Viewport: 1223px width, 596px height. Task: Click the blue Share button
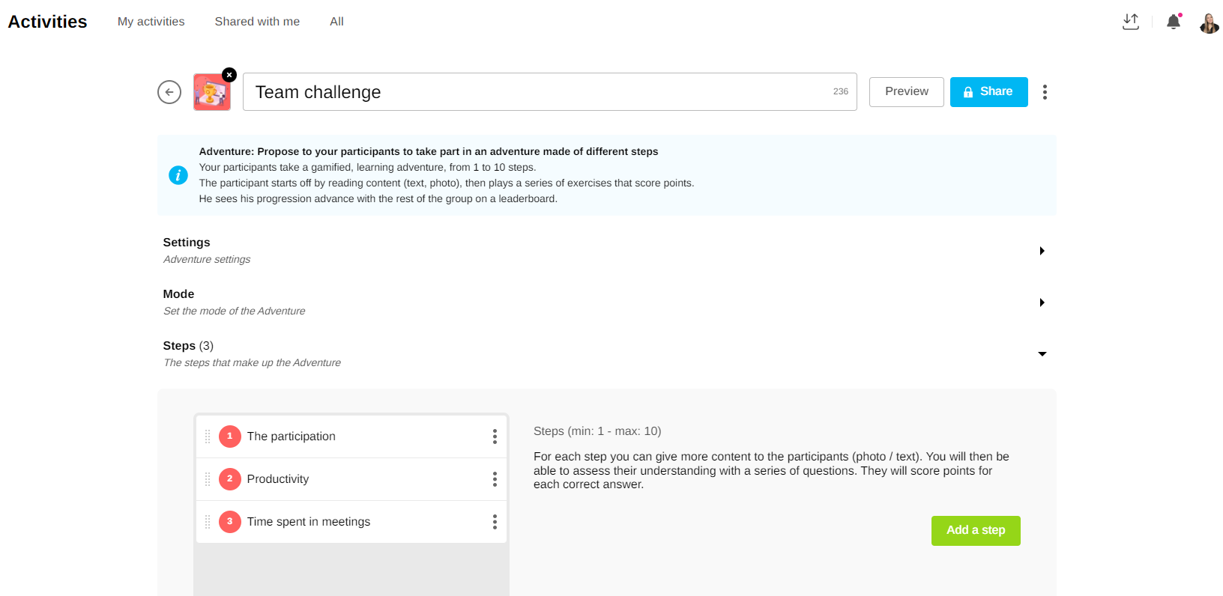coord(988,92)
